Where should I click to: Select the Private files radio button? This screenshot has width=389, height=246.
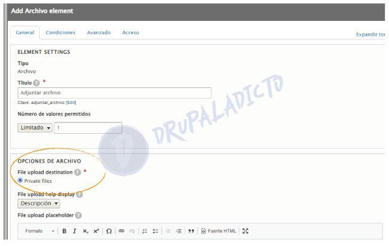point(20,180)
